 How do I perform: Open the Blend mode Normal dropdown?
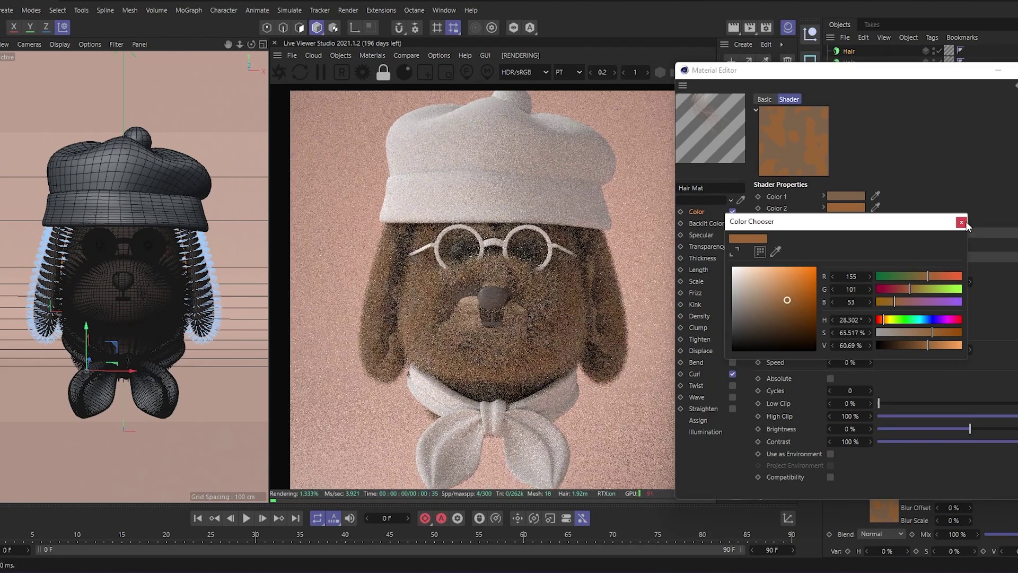click(882, 534)
